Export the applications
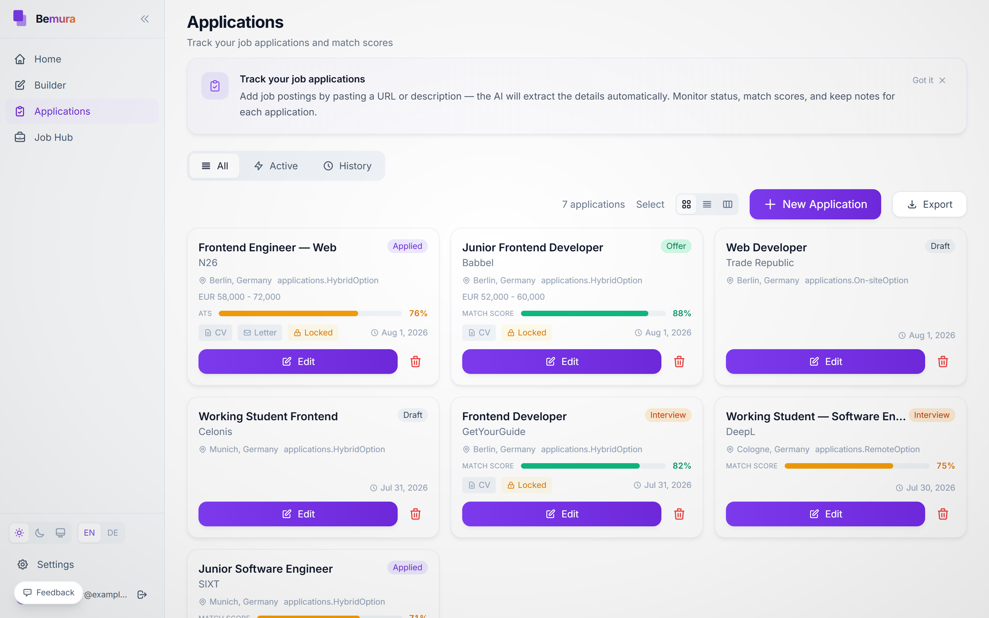This screenshot has height=618, width=989. point(929,204)
